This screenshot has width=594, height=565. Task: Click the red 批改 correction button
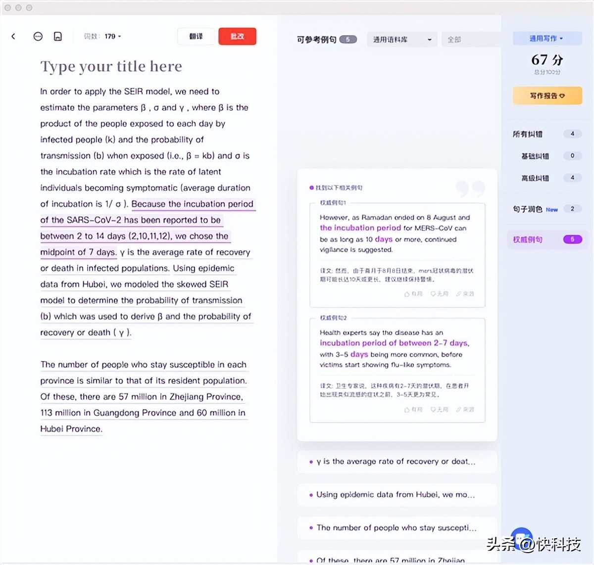coord(237,36)
